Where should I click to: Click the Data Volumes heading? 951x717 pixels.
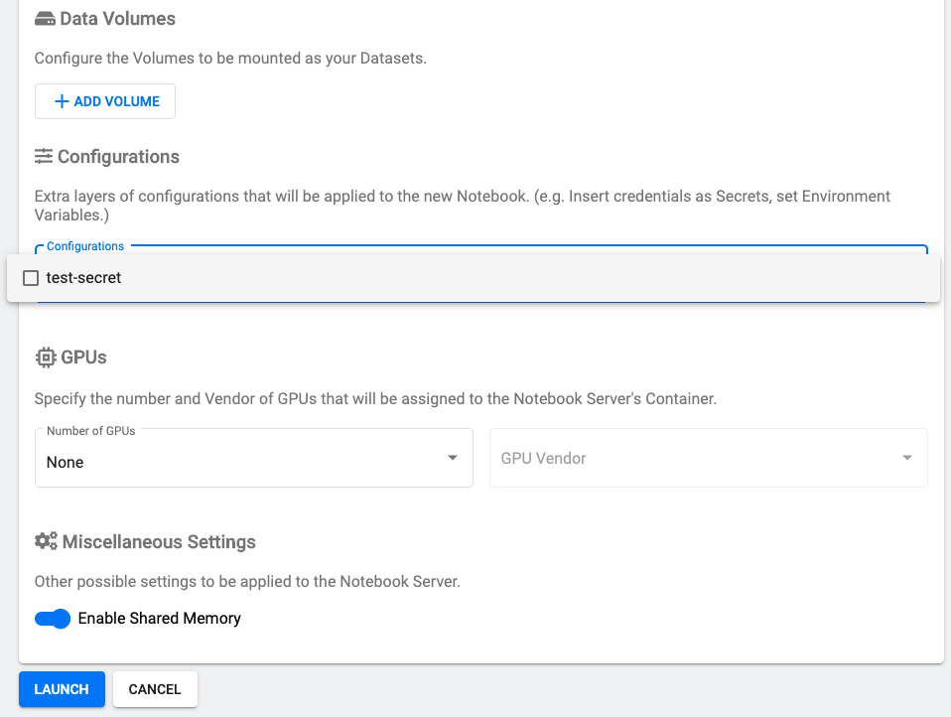click(118, 19)
